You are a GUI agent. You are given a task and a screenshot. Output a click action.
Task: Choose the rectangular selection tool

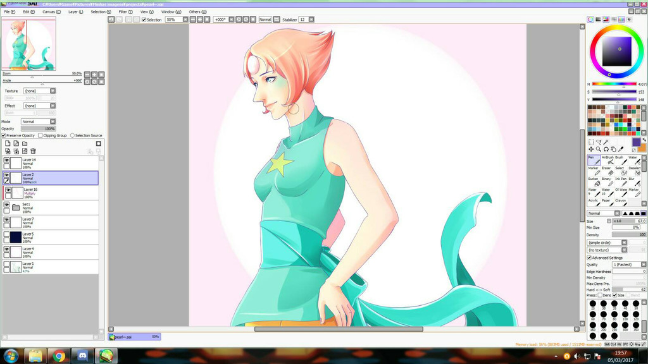coord(591,142)
